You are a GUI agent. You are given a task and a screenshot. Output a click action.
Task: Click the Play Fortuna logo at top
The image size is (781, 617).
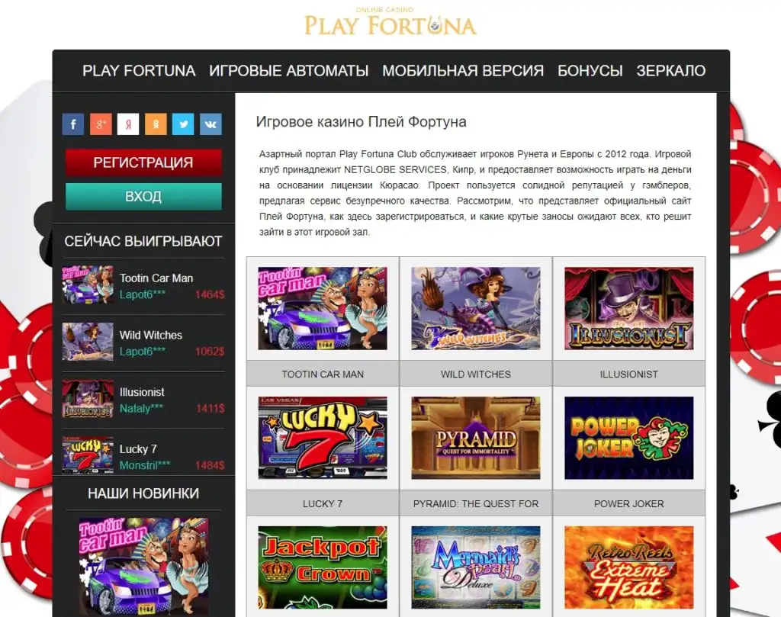pyautogui.click(x=390, y=21)
